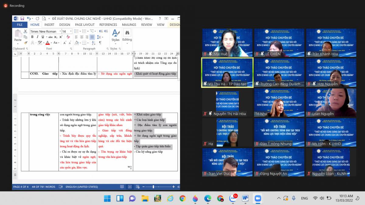Open font name Times New Roman dropdown
This screenshot has width=365, height=205.
(60, 31)
